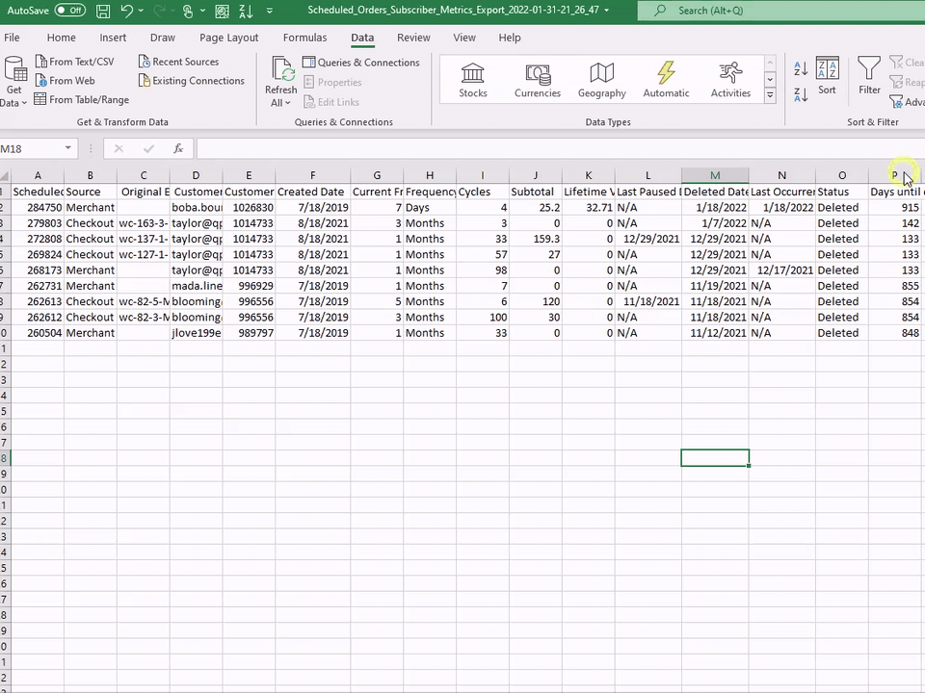Click Sort Z to A in ribbon
Screen dimensions: 925x693
[801, 94]
